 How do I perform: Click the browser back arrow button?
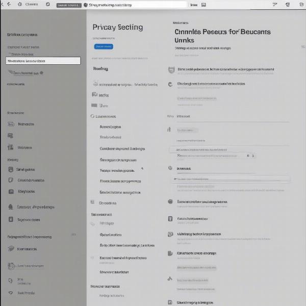[9, 4]
